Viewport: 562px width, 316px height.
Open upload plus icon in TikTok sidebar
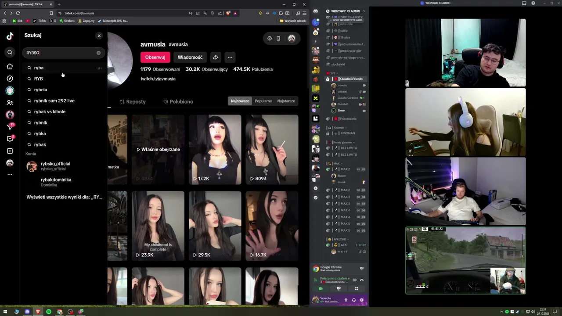coord(10,151)
